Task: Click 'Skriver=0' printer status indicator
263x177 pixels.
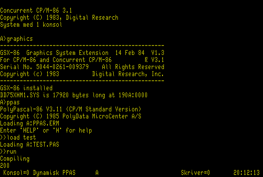Action: [x=195, y=173]
